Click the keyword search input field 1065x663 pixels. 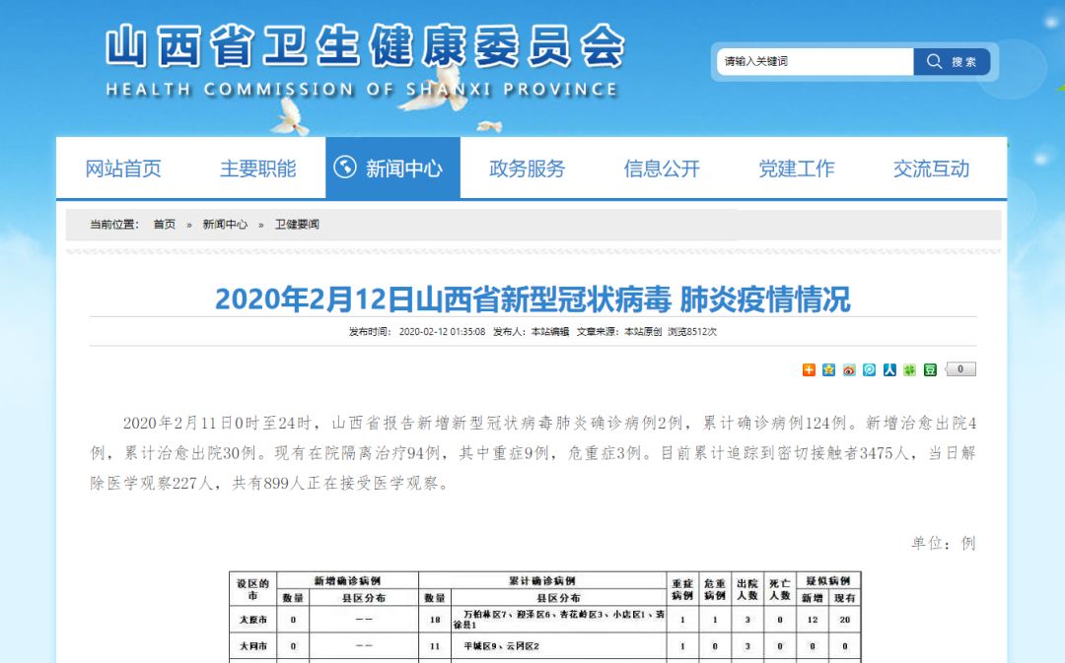pos(814,61)
